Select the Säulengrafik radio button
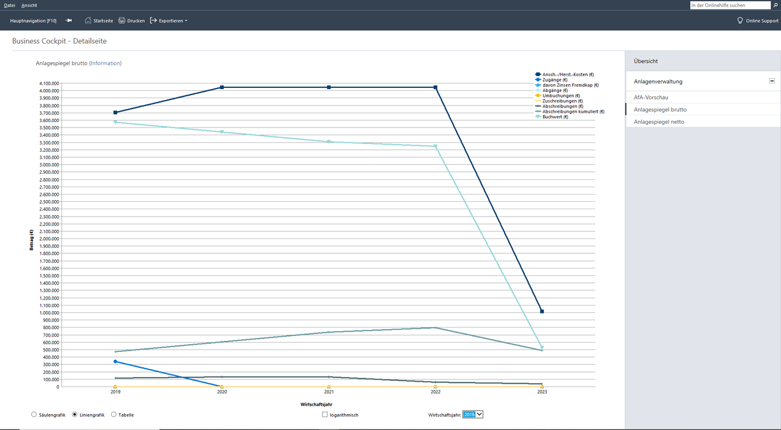Screen dimensions: 781x430 pyautogui.click(x=34, y=415)
